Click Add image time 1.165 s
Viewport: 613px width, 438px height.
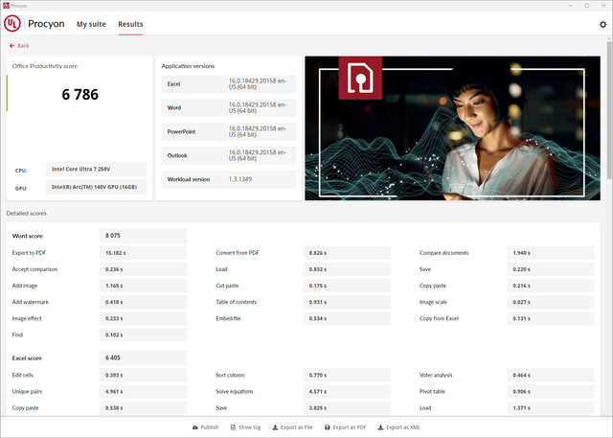pos(143,286)
